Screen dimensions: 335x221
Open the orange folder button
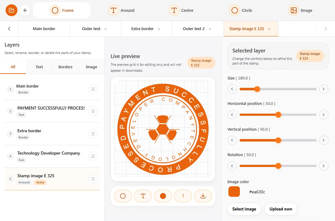11,10
